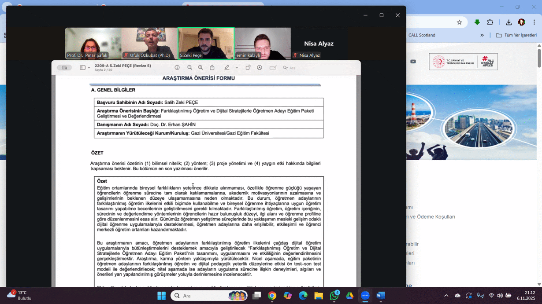Open the pen markup options dropdown arrow
542x304 pixels.
pyautogui.click(x=237, y=68)
